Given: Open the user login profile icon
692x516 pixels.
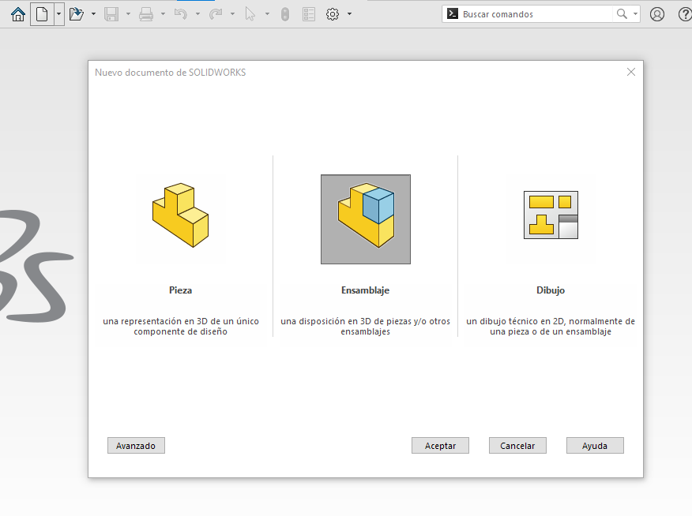Looking at the screenshot, I should click(656, 14).
